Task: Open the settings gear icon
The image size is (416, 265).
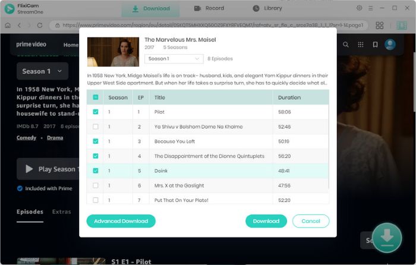Action: [x=359, y=8]
